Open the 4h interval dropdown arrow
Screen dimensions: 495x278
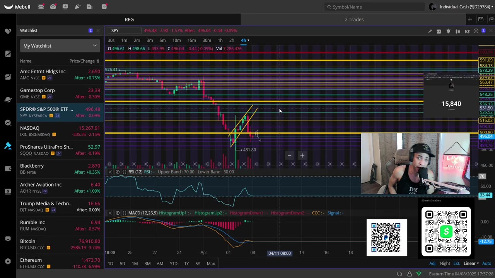(x=248, y=40)
